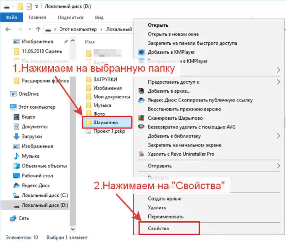Click the blue Загрузки arrow icon
The height and width of the screenshot is (241, 286).
(x=16, y=137)
